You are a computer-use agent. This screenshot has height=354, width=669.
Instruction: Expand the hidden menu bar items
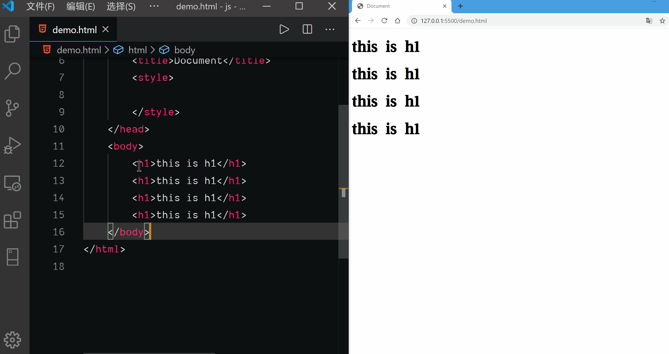pyautogui.click(x=154, y=6)
